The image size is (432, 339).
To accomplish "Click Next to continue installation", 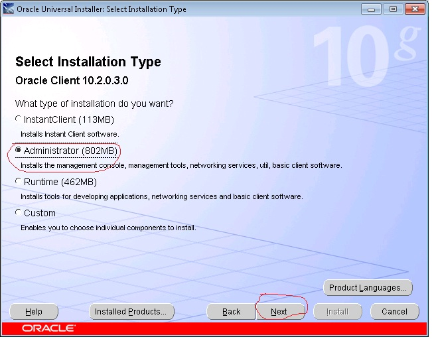I will click(281, 313).
